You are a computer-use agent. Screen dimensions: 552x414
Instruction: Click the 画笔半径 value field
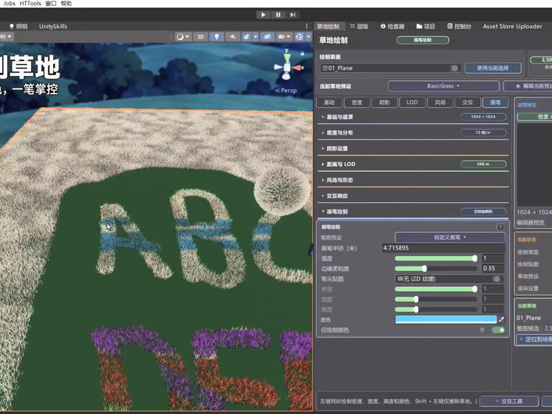coord(443,248)
